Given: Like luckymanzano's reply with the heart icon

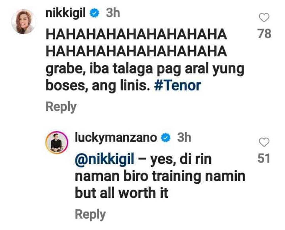Looking at the screenshot, I should pos(264,142).
